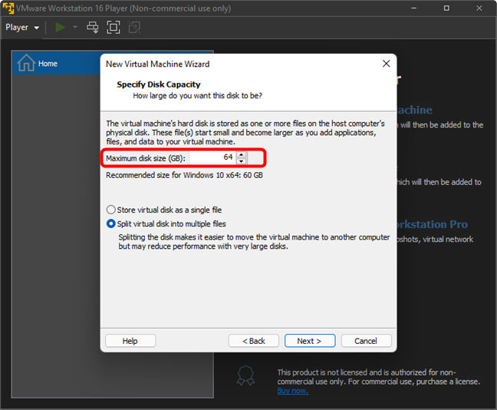Select Store virtual disk as single file

point(164,210)
